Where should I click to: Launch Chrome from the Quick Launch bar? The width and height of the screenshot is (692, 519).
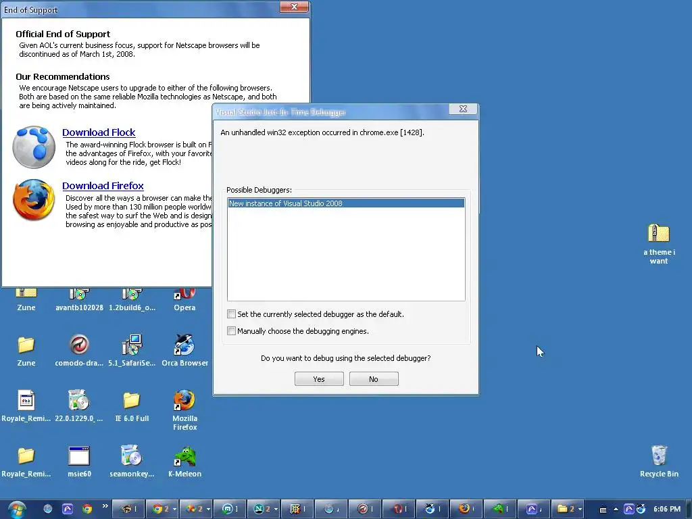pyautogui.click(x=87, y=509)
